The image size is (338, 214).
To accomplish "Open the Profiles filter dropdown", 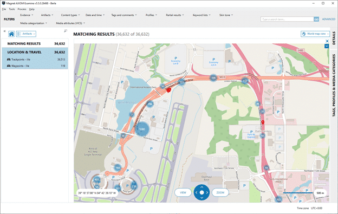I will (x=151, y=15).
